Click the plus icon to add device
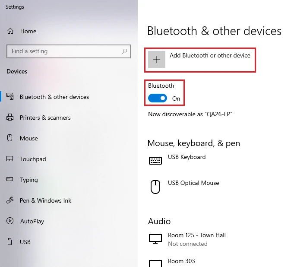Viewport: 294px width, 267px height. tap(157, 60)
